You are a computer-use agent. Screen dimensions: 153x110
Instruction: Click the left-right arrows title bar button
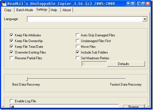coord(128,4)
